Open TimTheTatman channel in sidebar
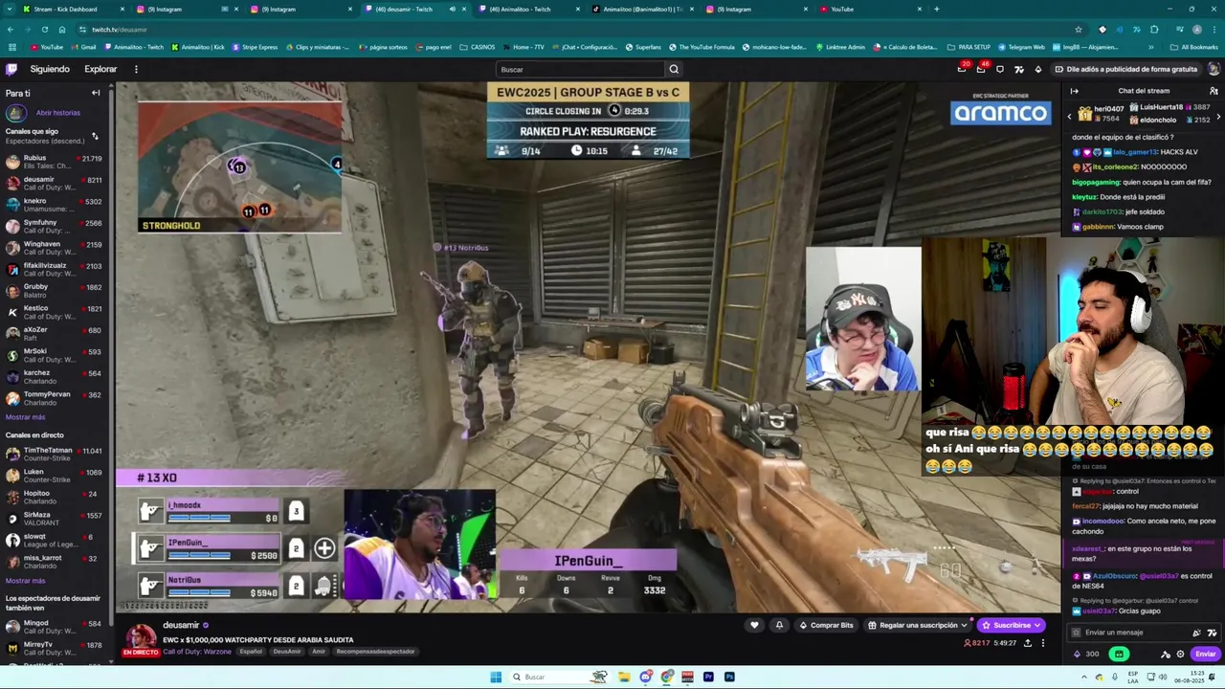Image resolution: width=1225 pixels, height=689 pixels. [55, 455]
